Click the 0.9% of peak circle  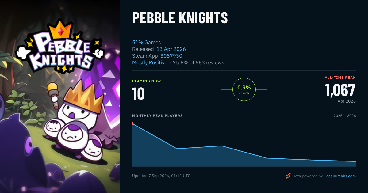(244, 89)
